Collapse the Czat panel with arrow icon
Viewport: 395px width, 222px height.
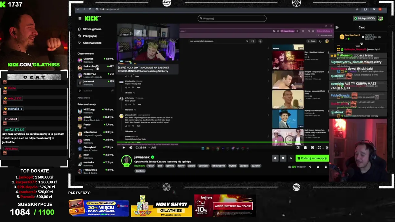337,27
